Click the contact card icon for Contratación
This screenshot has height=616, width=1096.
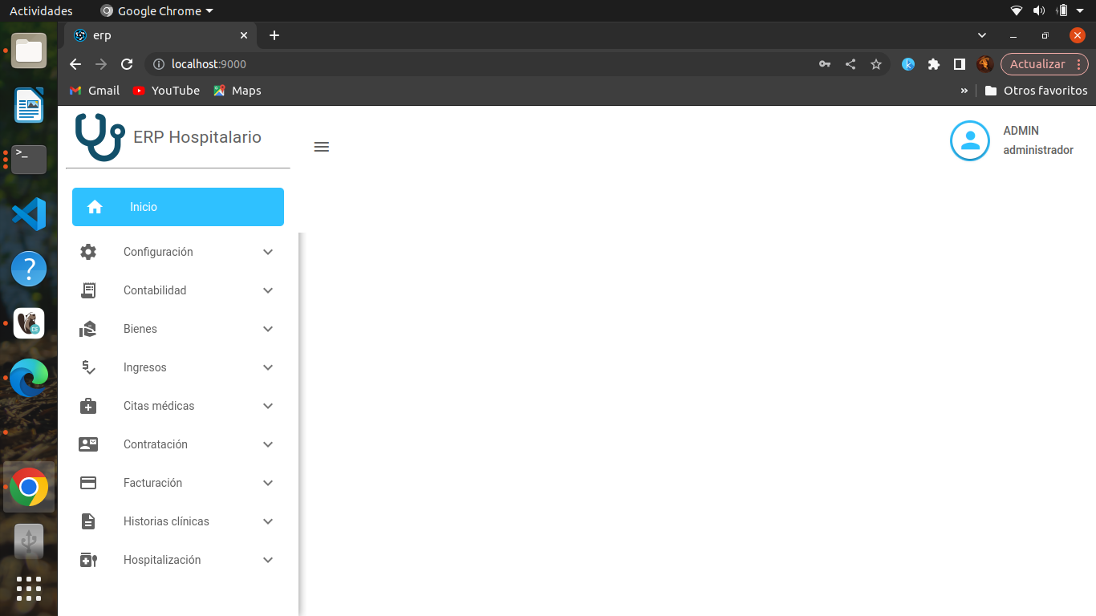(88, 444)
